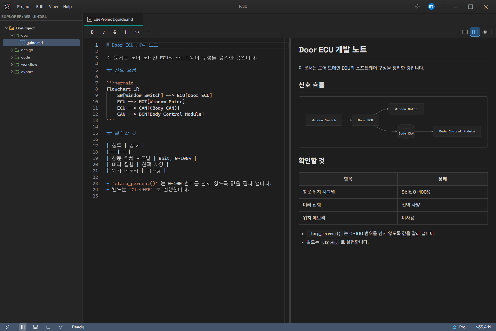Click the Window Switch node in diagram
This screenshot has height=331, width=496.
coord(324,120)
